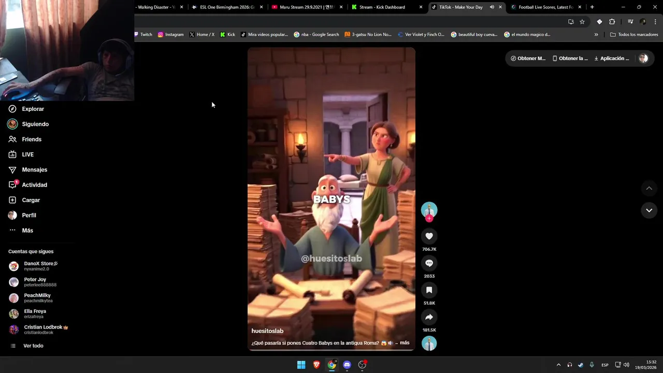
Task: Go to the next video with the down arrow
Action: tap(649, 210)
